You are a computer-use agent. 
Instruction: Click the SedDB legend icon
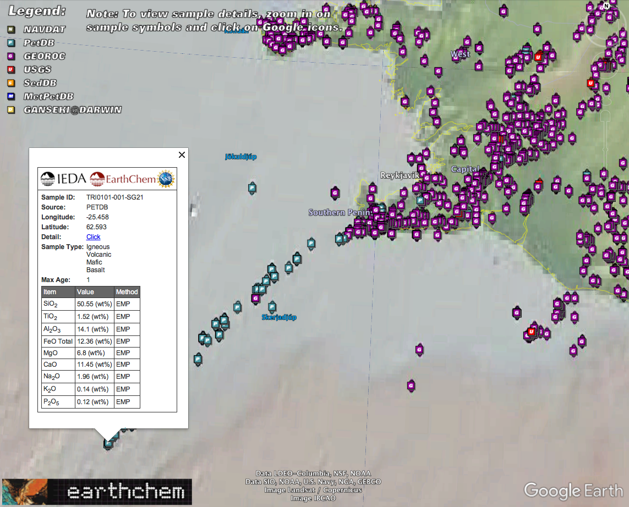(11, 82)
